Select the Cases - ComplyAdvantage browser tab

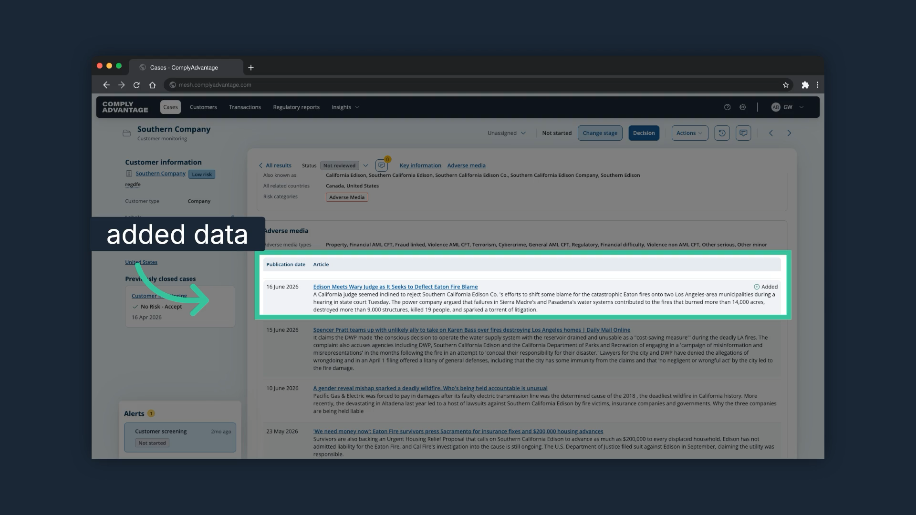[186, 67]
